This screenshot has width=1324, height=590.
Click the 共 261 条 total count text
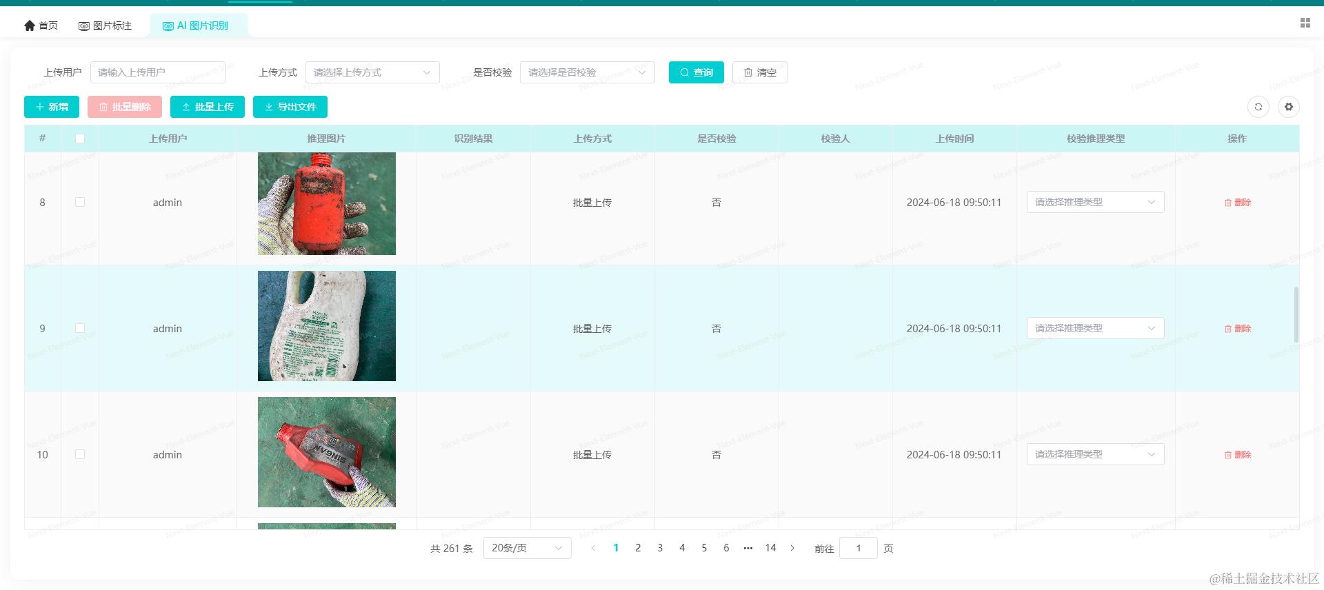pos(452,549)
